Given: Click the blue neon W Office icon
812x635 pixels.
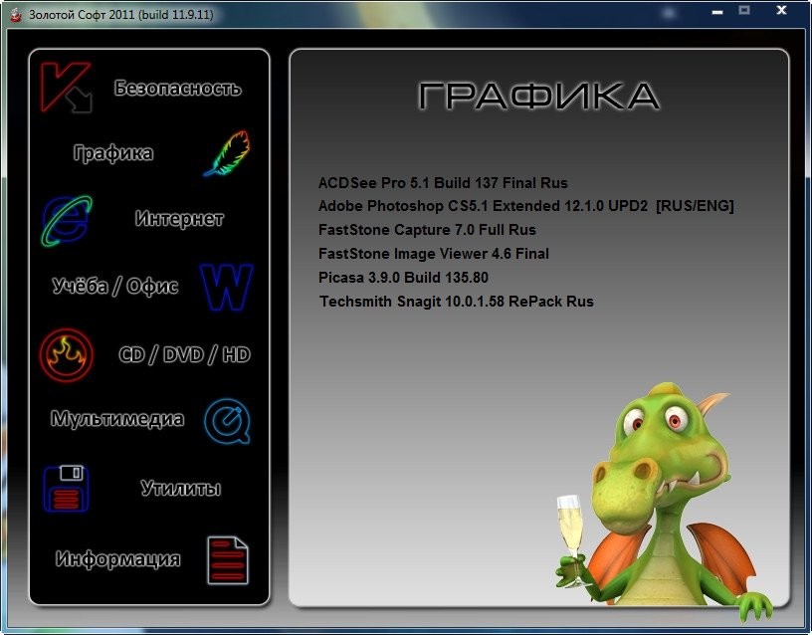Looking at the screenshot, I should (226, 287).
